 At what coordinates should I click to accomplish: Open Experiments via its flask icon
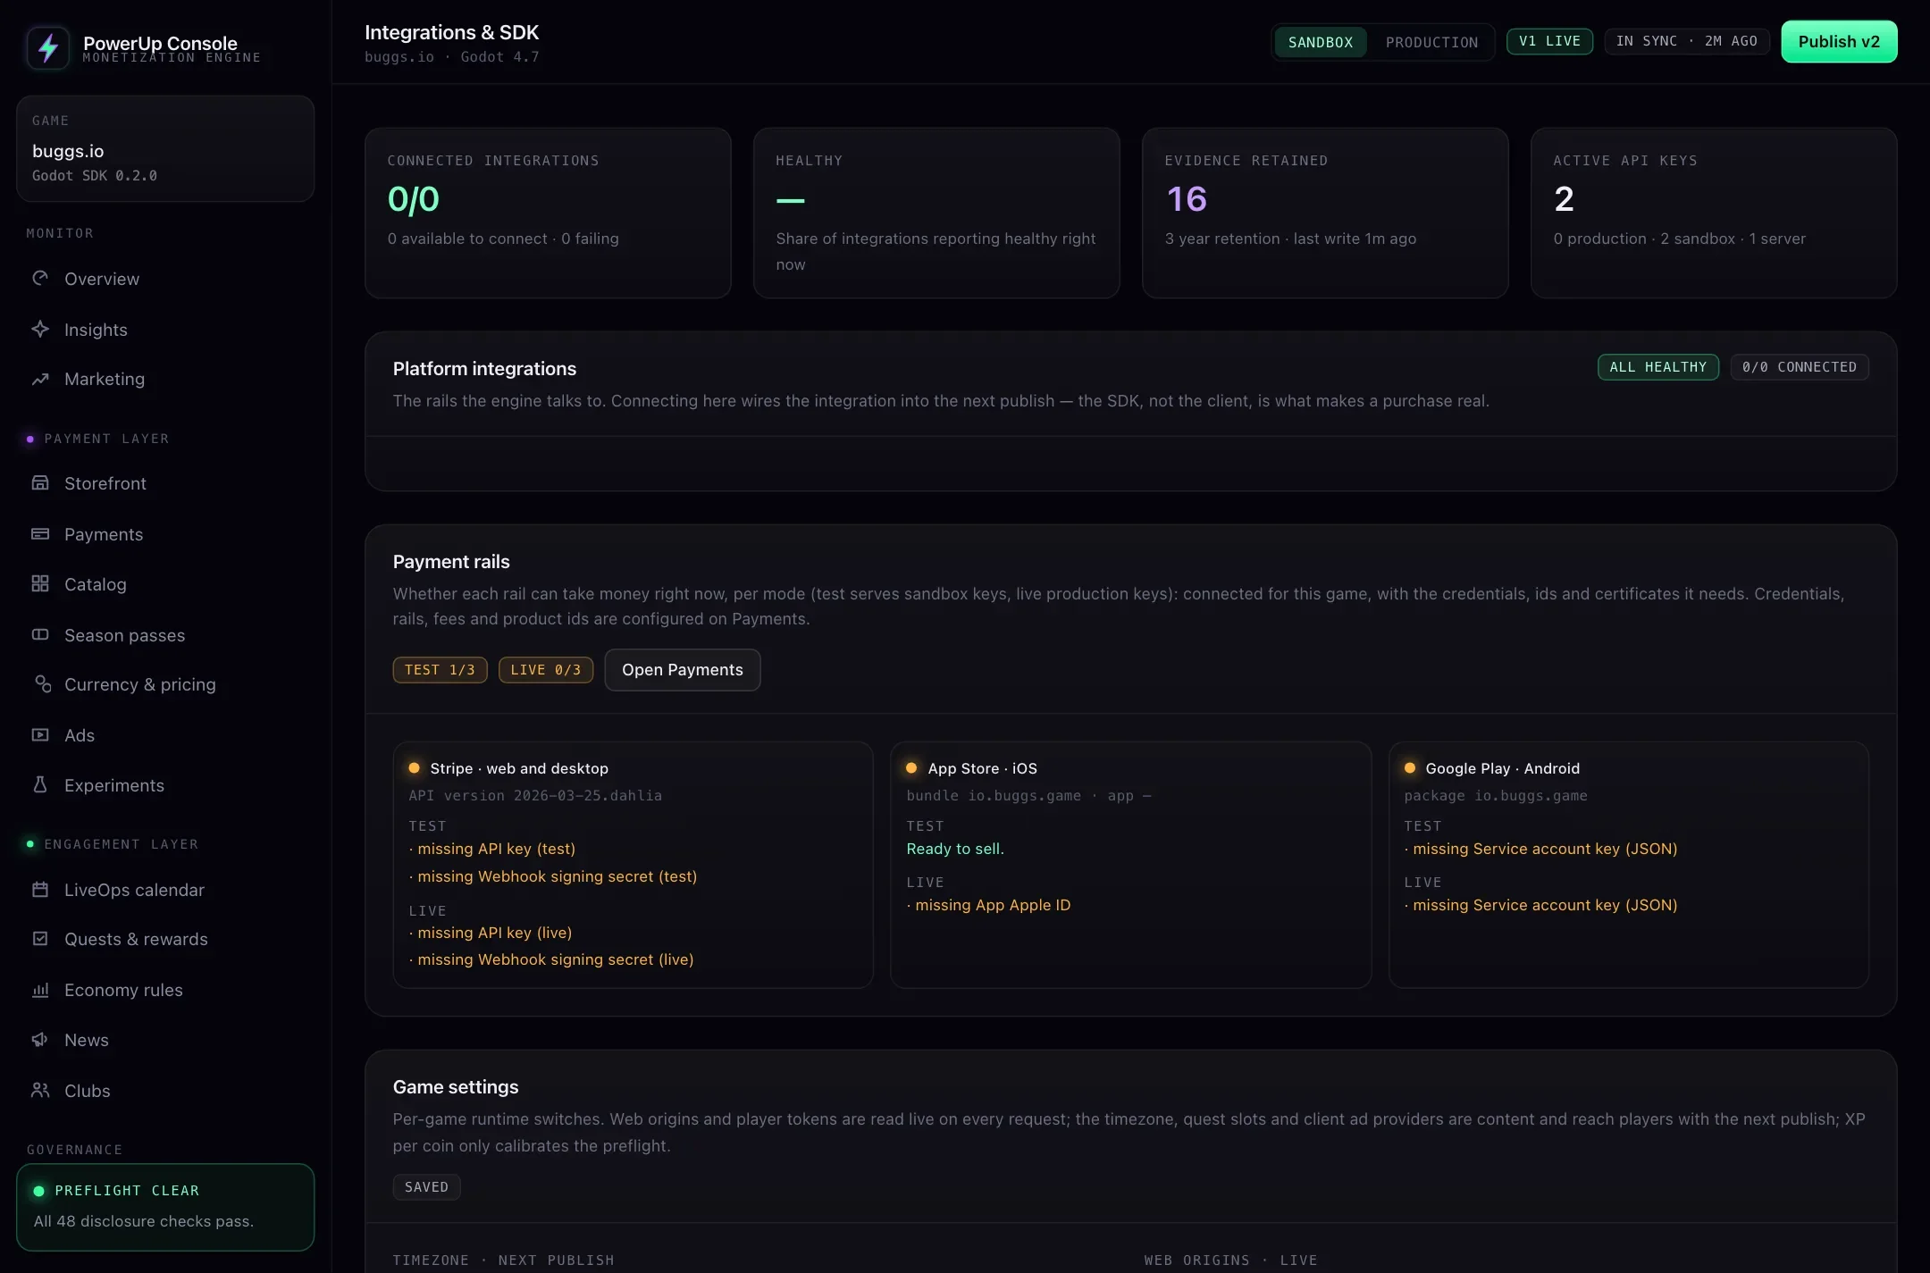(40, 784)
